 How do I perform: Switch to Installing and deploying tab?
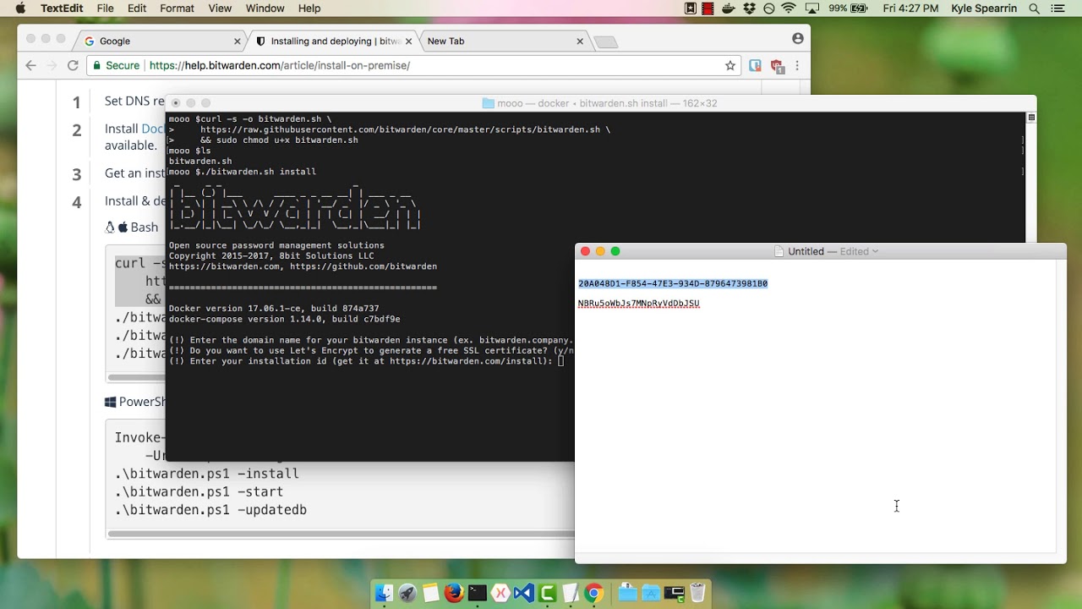click(x=334, y=41)
